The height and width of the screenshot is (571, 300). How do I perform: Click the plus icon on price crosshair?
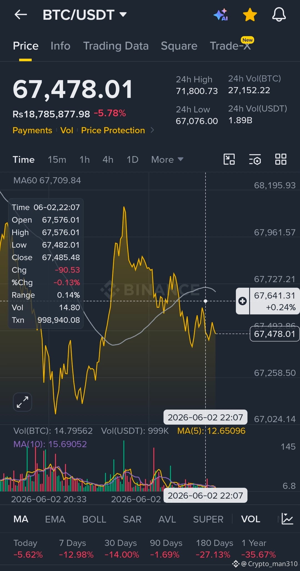pos(242,301)
